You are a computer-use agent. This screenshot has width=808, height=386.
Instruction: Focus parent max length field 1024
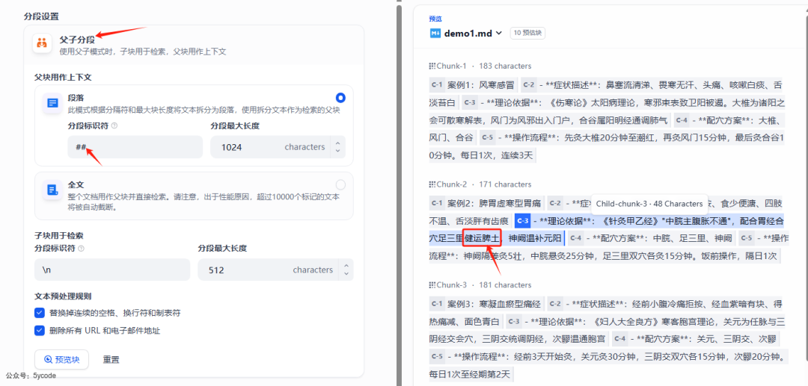(x=278, y=147)
